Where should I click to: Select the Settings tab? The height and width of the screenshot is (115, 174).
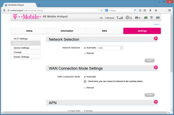pyautogui.click(x=142, y=31)
